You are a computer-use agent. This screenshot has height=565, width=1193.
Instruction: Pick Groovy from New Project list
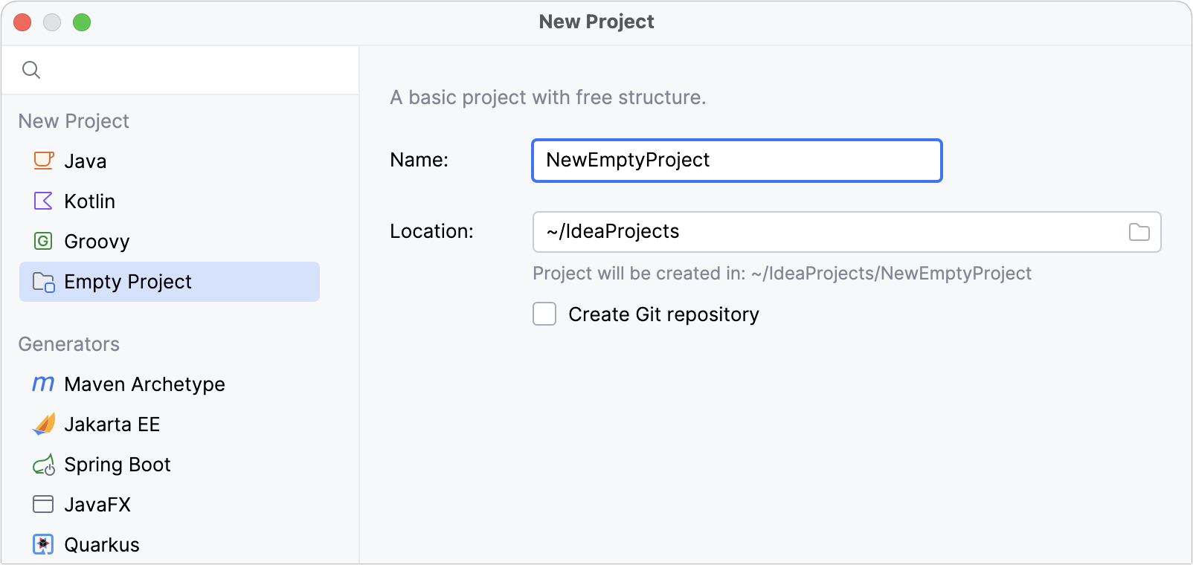(x=97, y=242)
